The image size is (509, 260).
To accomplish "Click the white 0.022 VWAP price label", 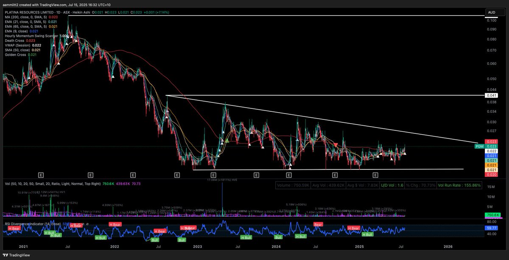I will click(x=491, y=151).
